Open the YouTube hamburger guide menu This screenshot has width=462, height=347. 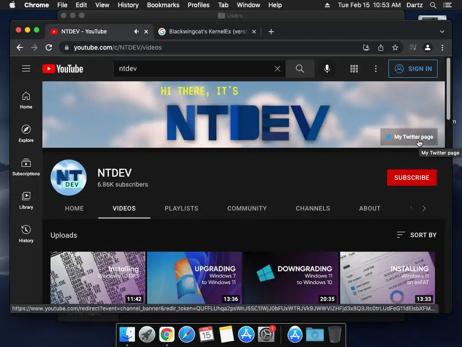[x=26, y=69]
